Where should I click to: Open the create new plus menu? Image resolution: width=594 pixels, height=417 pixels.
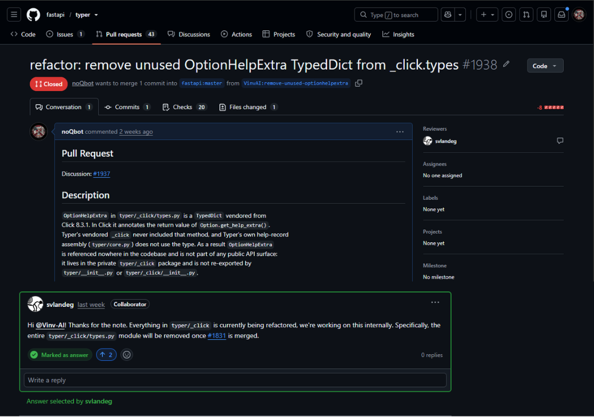(x=487, y=15)
